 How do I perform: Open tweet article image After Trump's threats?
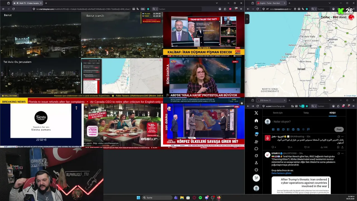point(301,185)
